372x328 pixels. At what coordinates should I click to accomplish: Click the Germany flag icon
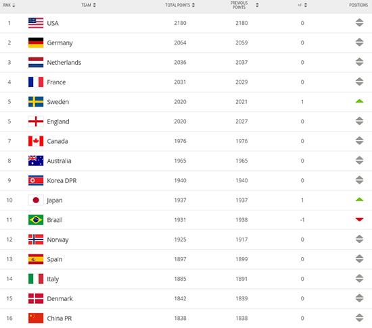click(x=36, y=43)
